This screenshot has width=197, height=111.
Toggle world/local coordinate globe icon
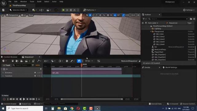[100, 15]
